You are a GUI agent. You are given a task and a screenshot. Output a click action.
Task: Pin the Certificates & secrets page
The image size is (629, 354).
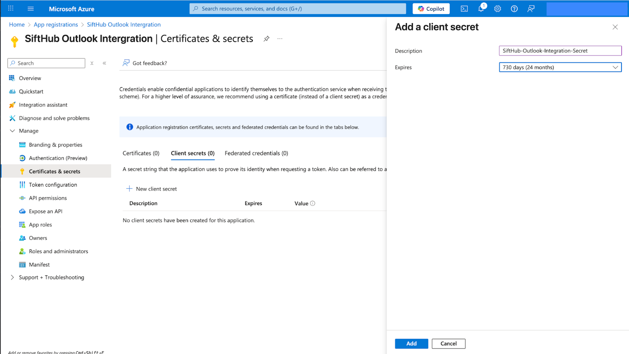(x=267, y=39)
